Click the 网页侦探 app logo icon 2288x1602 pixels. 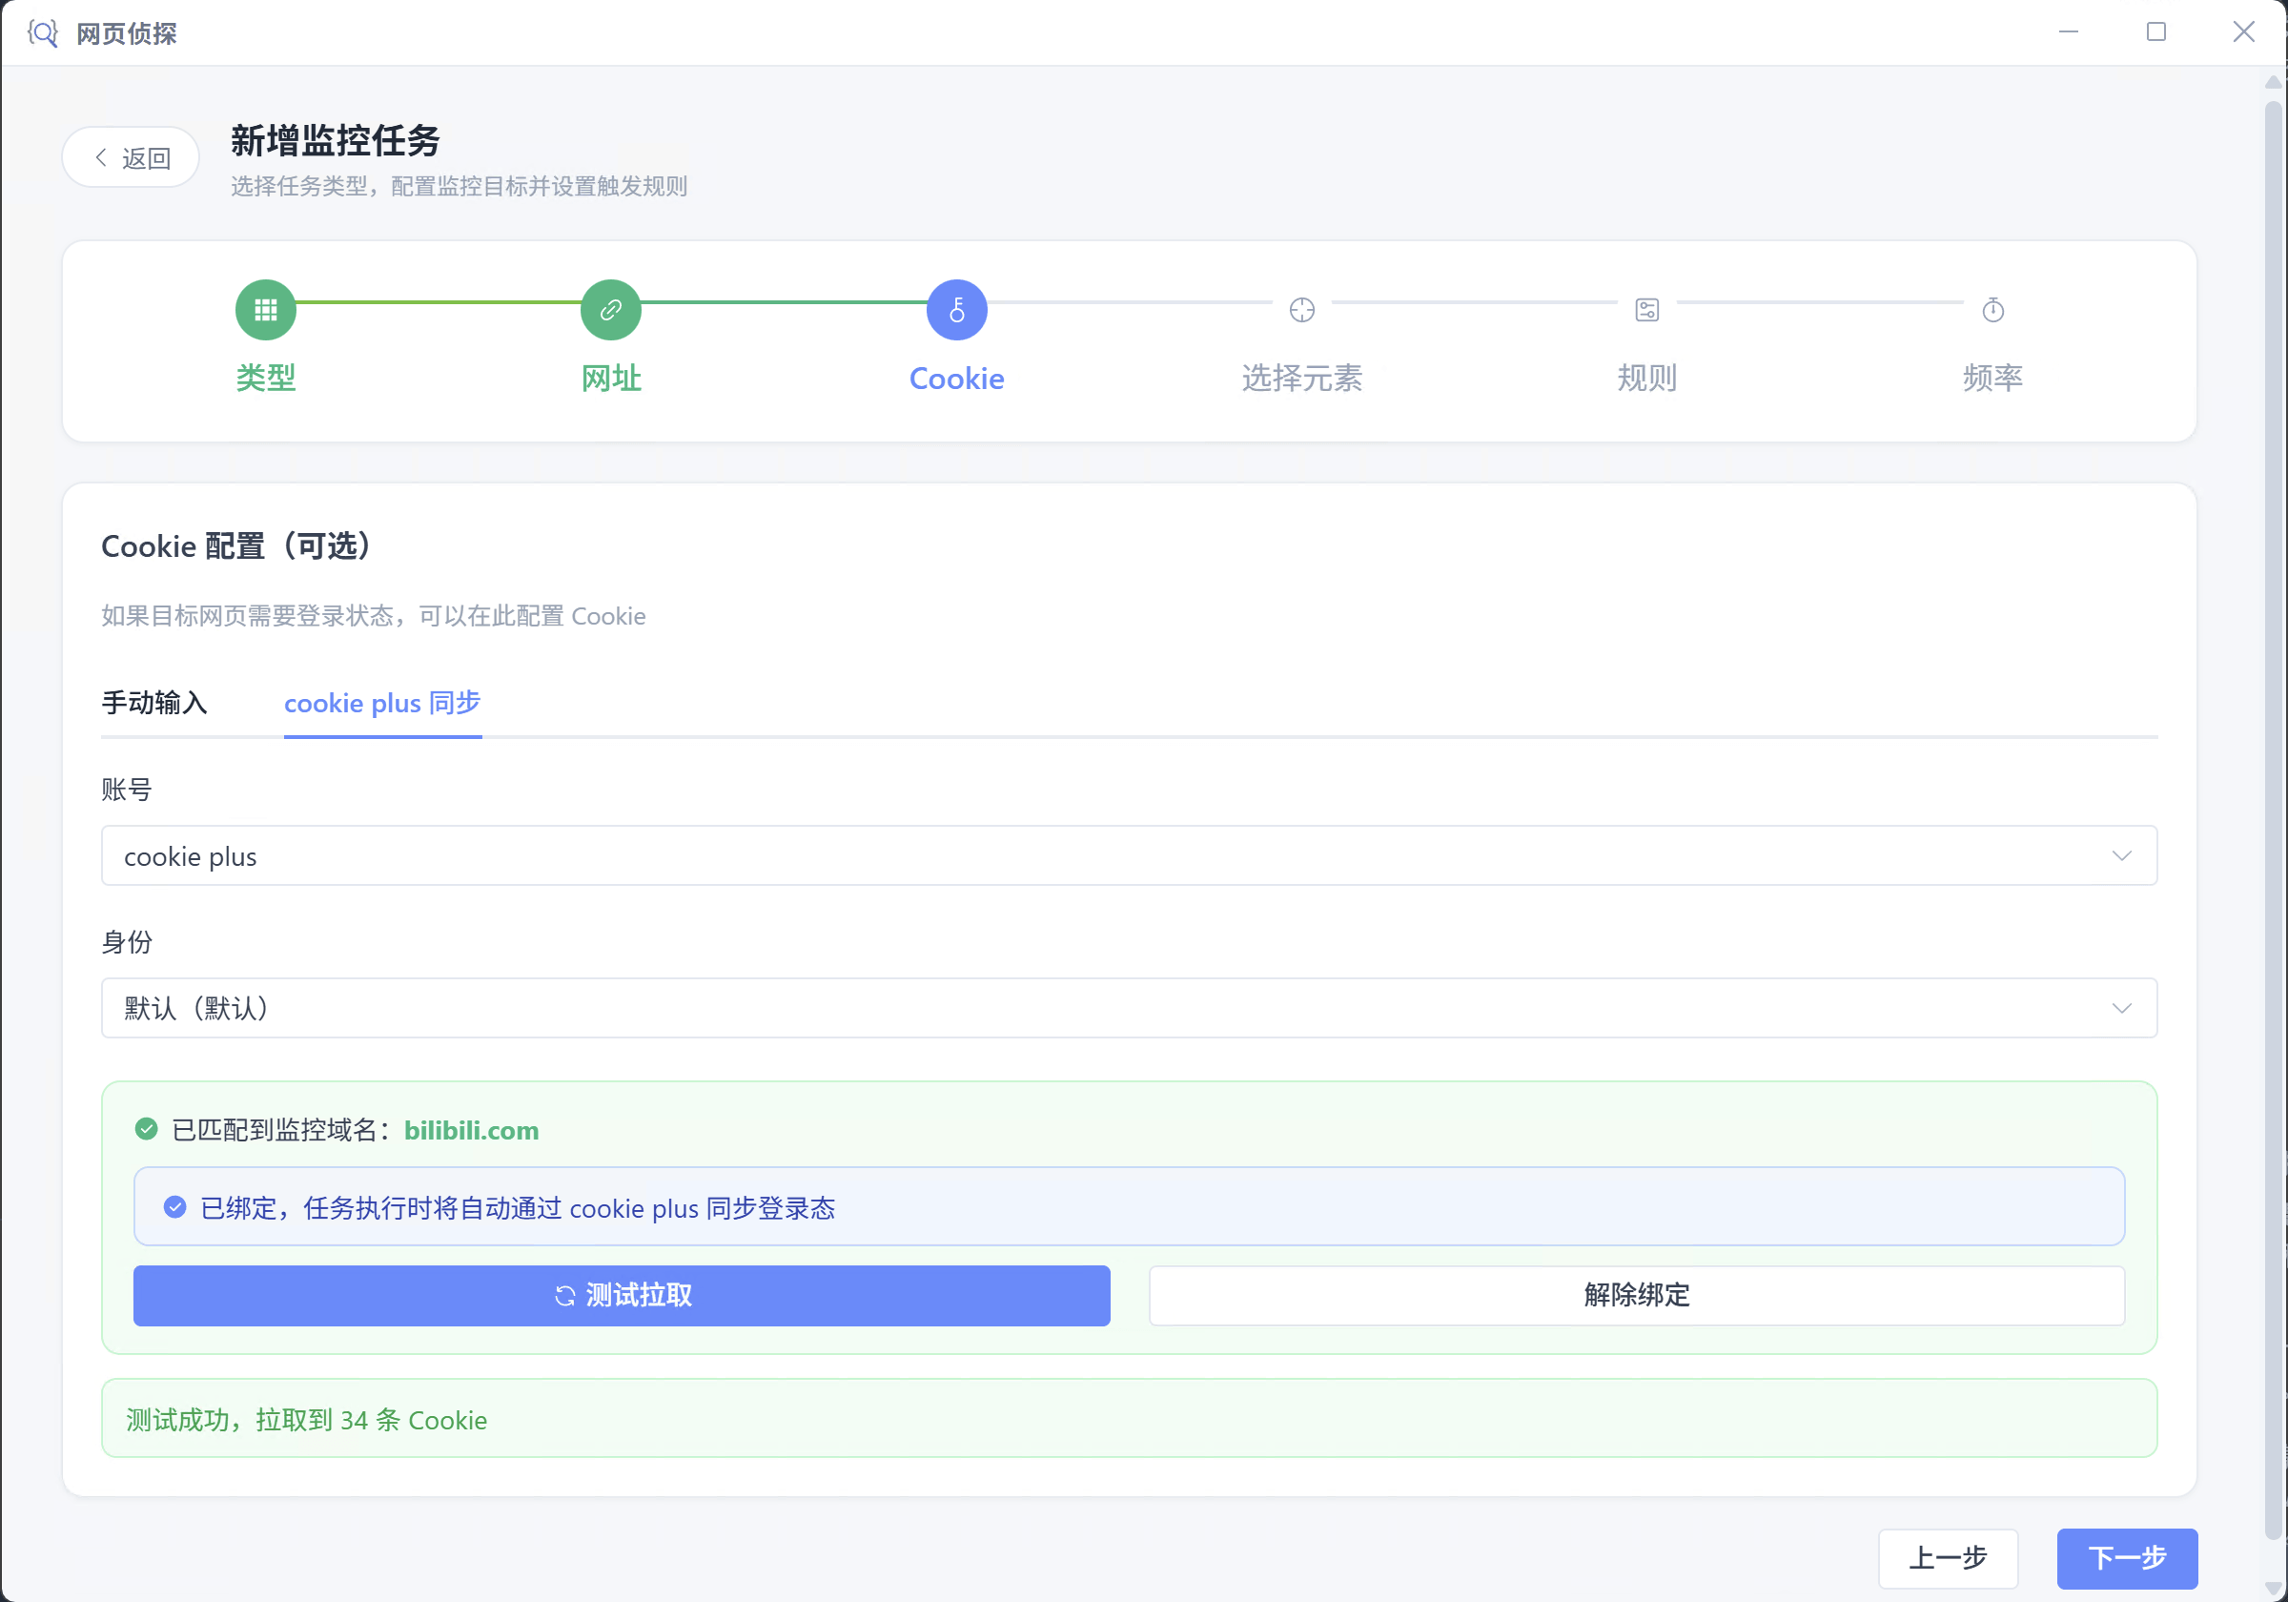coord(43,32)
